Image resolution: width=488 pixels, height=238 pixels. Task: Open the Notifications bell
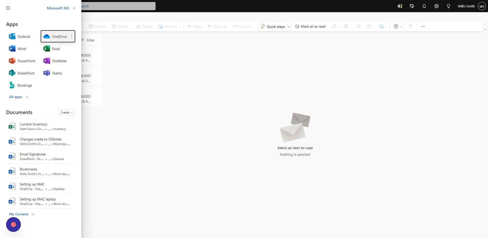(424, 6)
